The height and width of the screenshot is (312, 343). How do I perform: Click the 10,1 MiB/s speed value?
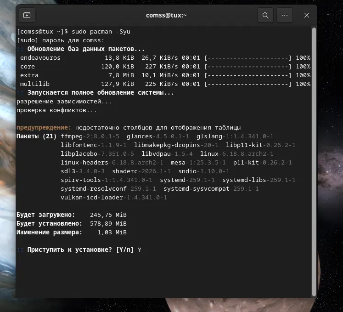[160, 75]
